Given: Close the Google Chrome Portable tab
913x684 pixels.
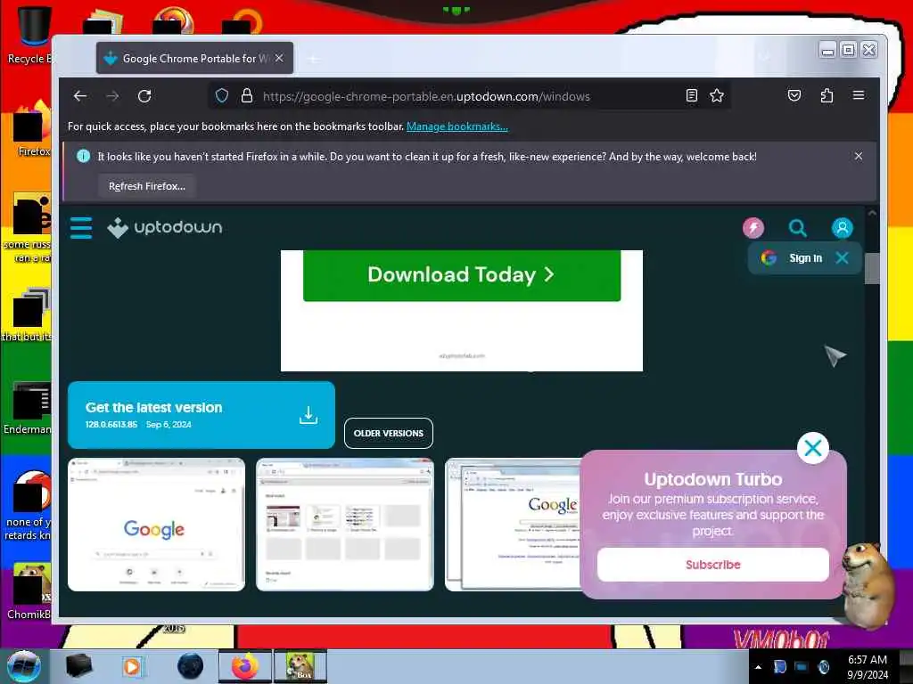Looking at the screenshot, I should coord(279,58).
